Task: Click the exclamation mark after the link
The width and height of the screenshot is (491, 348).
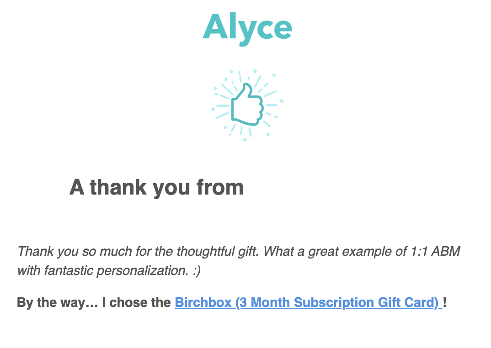Action: tap(445, 302)
